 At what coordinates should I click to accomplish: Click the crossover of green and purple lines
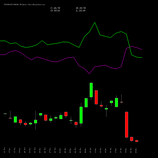click(130, 47)
